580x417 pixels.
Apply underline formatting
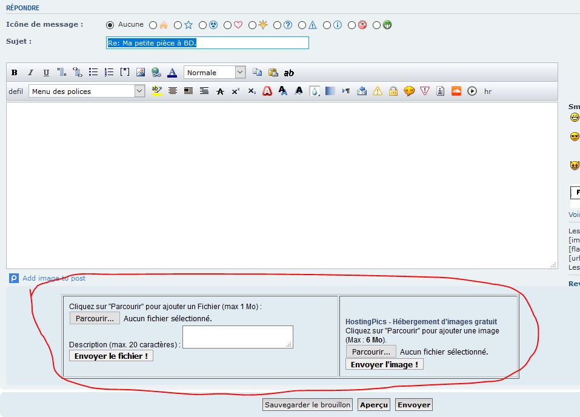pos(46,73)
